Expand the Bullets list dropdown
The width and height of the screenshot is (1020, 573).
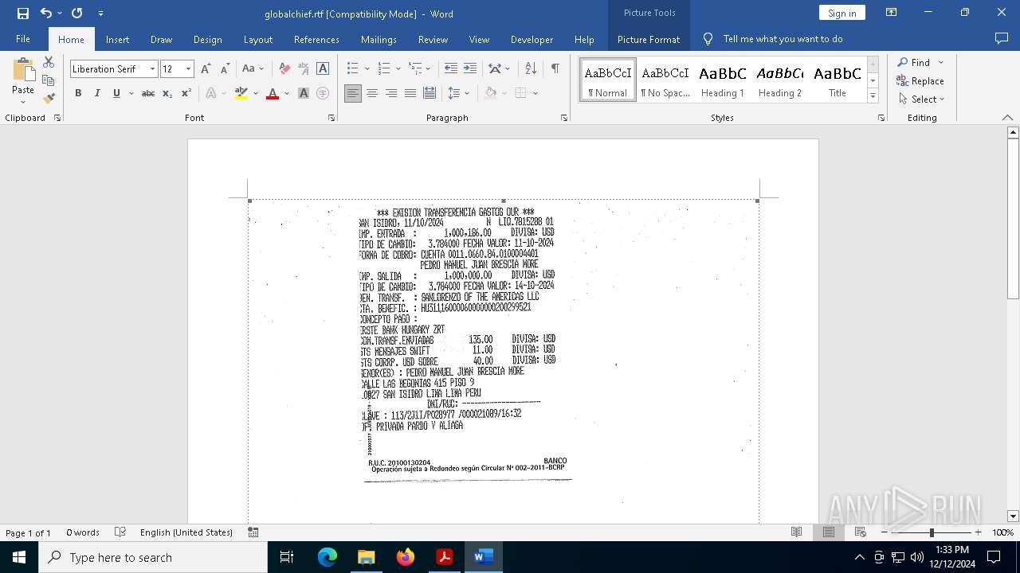tap(366, 69)
